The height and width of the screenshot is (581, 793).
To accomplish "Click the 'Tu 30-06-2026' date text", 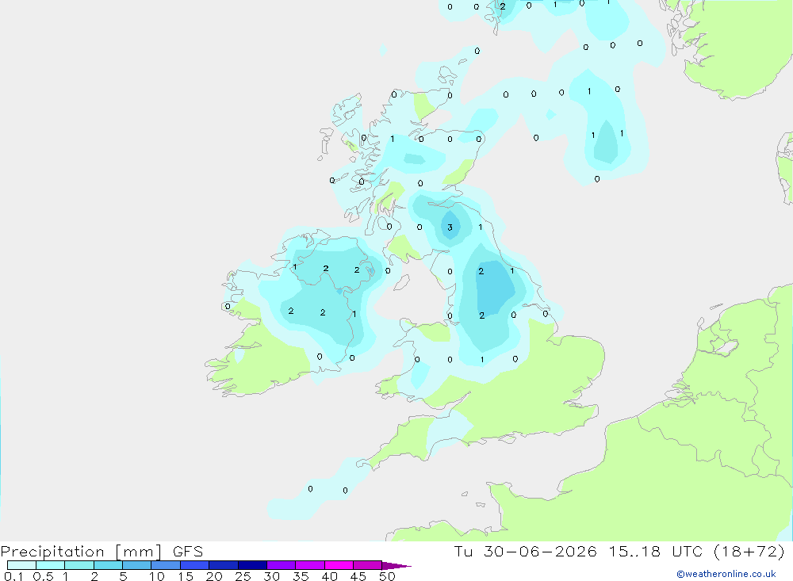I will click(525, 552).
